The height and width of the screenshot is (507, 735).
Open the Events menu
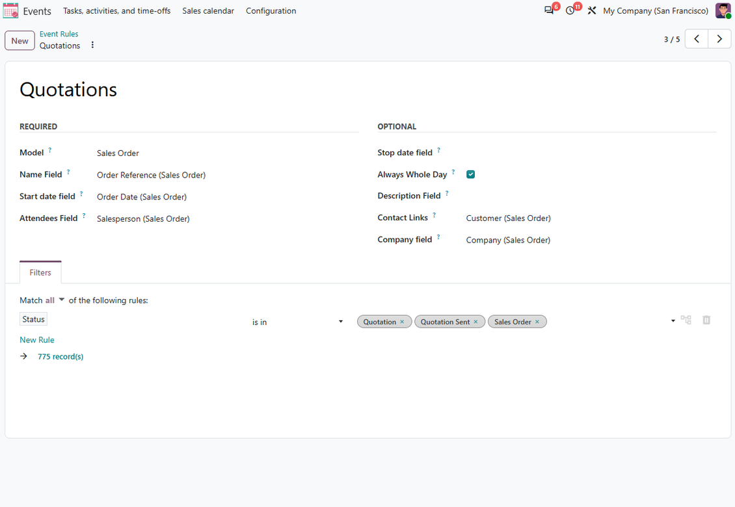(x=37, y=11)
